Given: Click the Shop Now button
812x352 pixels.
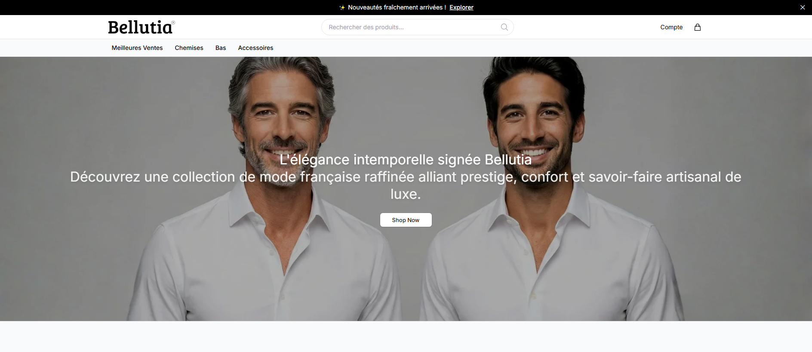Looking at the screenshot, I should click(406, 220).
